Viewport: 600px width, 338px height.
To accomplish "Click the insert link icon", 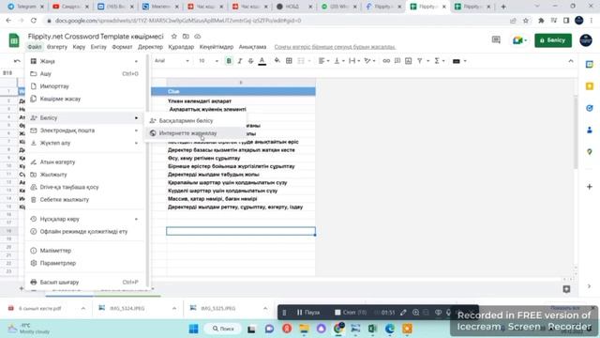I will (386, 61).
